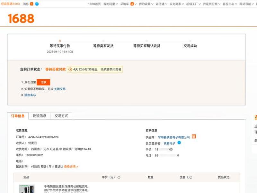Select the 订单信息 tab
Image resolution: width=257 pixels, height=193 pixels.
[18, 116]
